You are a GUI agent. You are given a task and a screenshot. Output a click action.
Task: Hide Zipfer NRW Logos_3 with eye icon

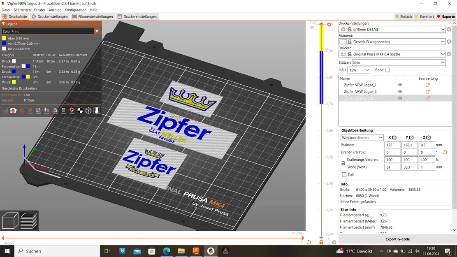(400, 98)
